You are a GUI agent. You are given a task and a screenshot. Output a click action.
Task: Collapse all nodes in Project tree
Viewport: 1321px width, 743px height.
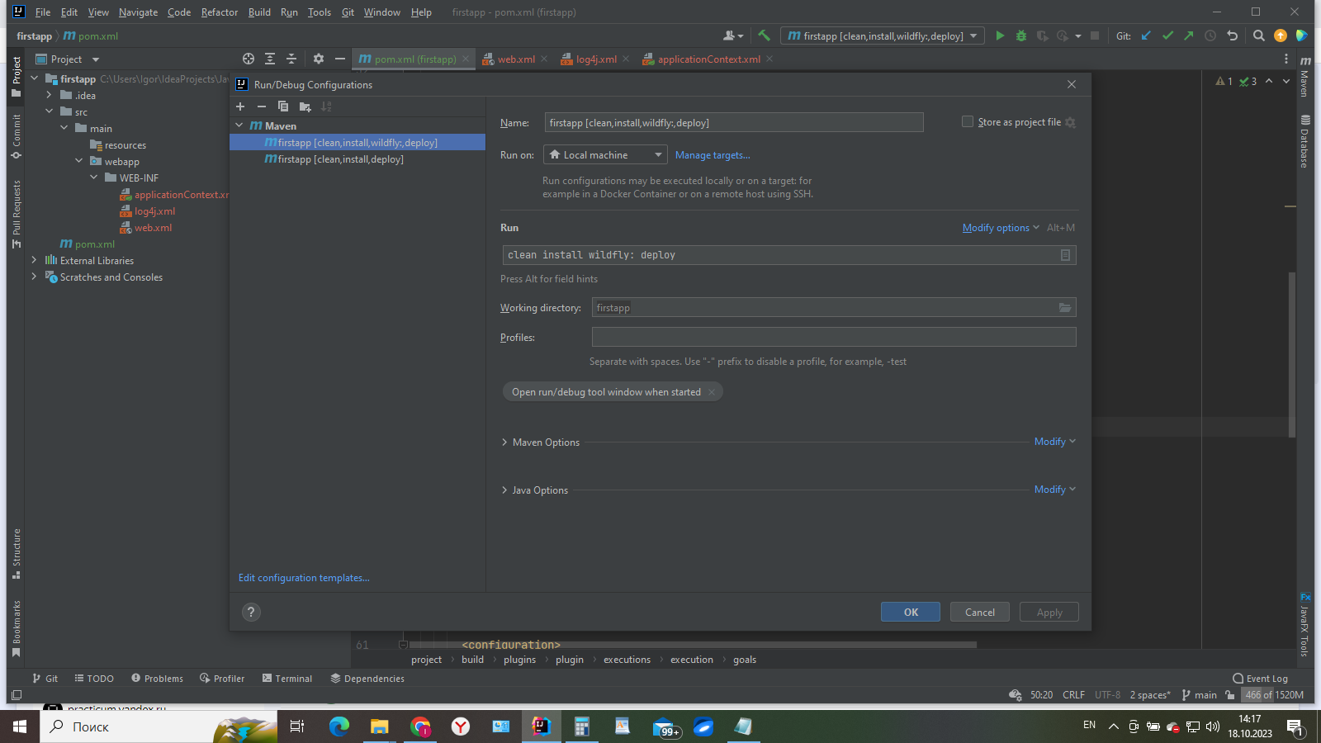click(291, 59)
